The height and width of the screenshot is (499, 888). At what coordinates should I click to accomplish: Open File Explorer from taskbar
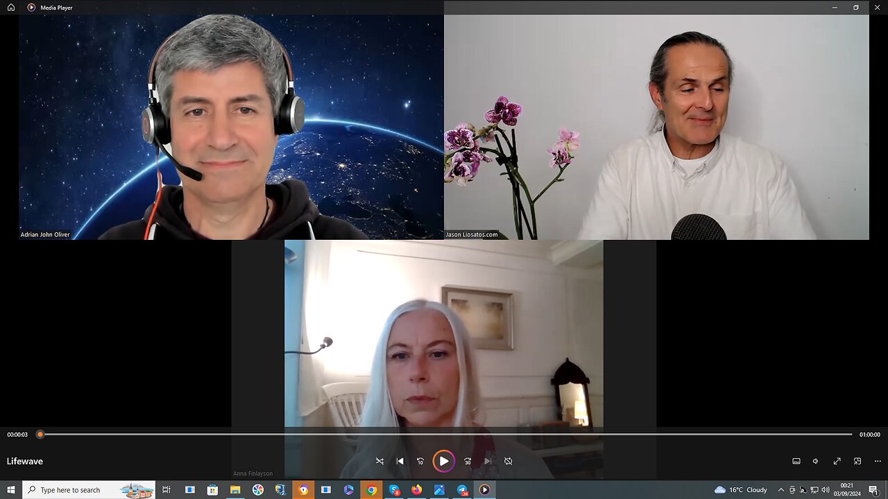pos(235,490)
